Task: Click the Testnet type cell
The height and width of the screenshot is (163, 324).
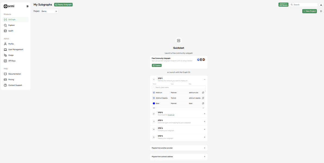Action: point(174,98)
